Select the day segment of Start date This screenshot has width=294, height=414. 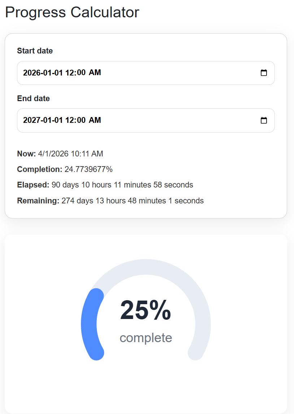point(58,73)
